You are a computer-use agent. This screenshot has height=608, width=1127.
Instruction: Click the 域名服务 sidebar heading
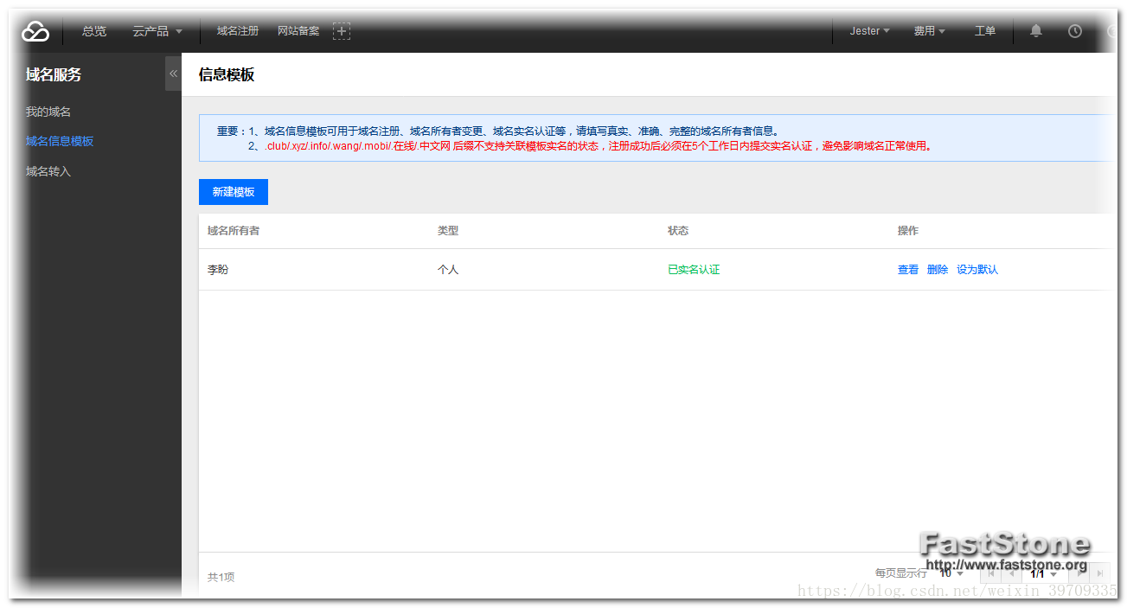(x=54, y=74)
